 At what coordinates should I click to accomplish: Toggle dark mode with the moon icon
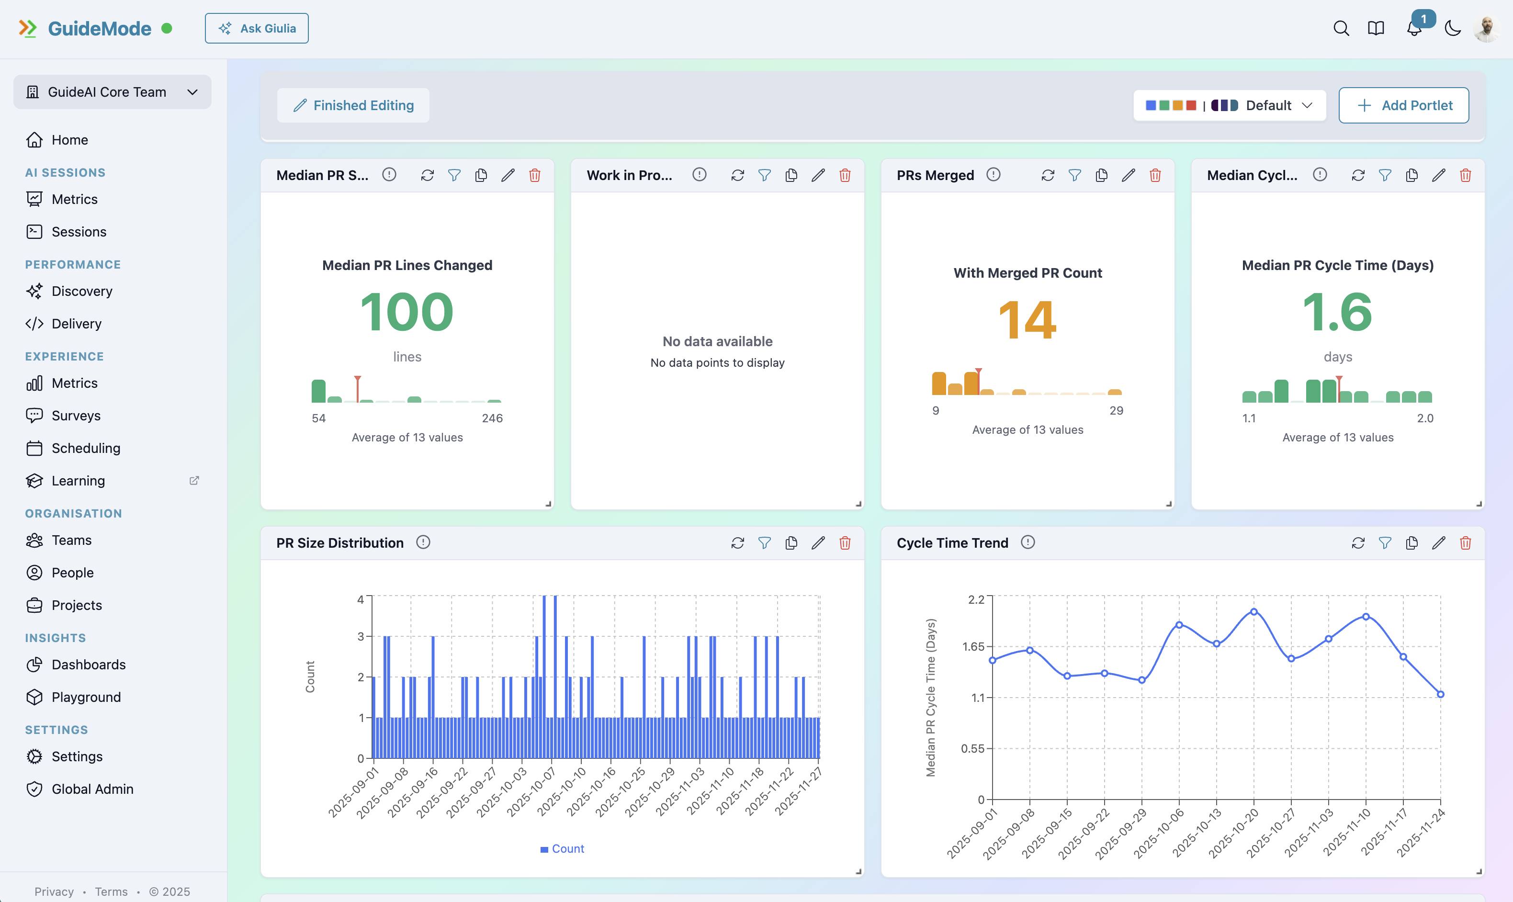[x=1453, y=28]
